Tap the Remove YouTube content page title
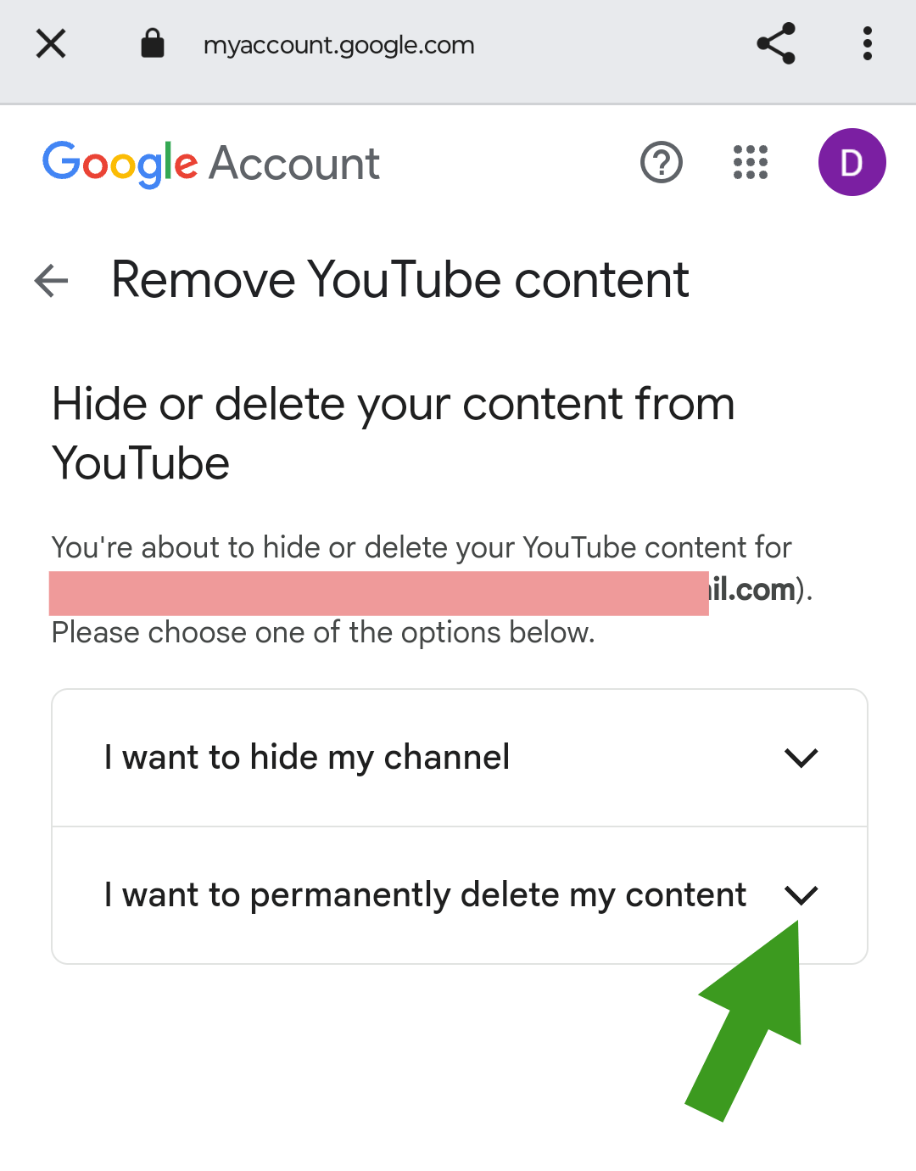Image resolution: width=916 pixels, height=1171 pixels. (400, 280)
